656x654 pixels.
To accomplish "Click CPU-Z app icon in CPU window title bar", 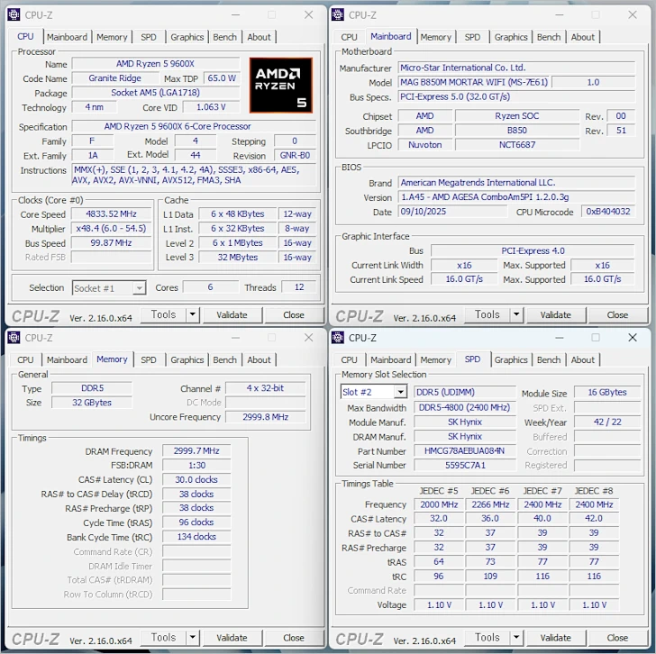I will 14,14.
